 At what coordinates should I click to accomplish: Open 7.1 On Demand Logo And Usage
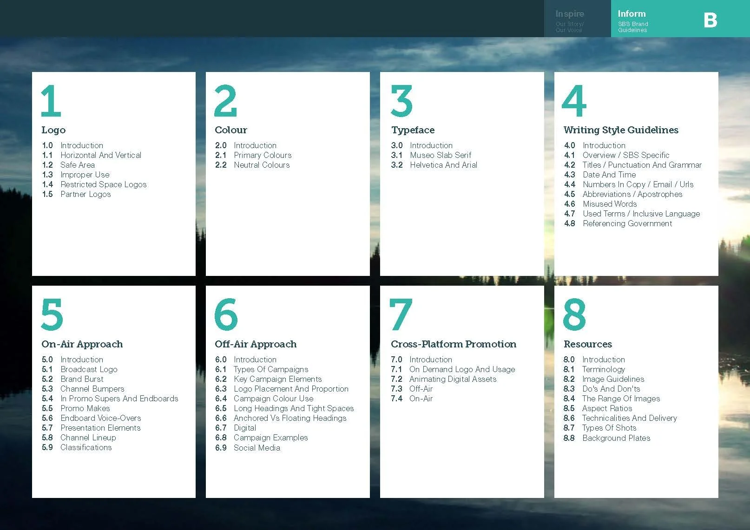453,369
